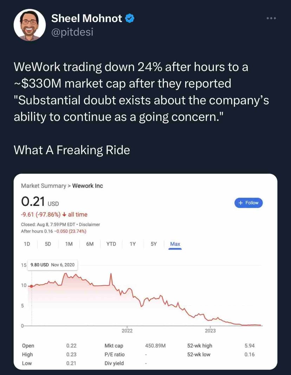291x375 pixels.
Task: Click the 2022 marker on chart axis
Action: click(x=127, y=331)
